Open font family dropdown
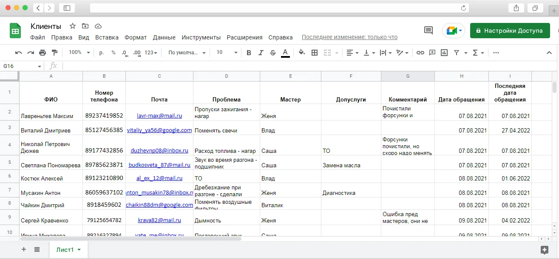The image size is (559, 259). point(187,53)
